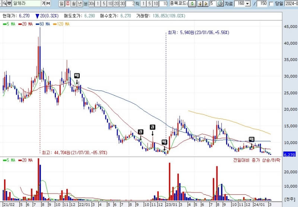Screen dimensions: 298x207
Task: Click the red 20 MA price legend
Action: (x=25, y=24)
